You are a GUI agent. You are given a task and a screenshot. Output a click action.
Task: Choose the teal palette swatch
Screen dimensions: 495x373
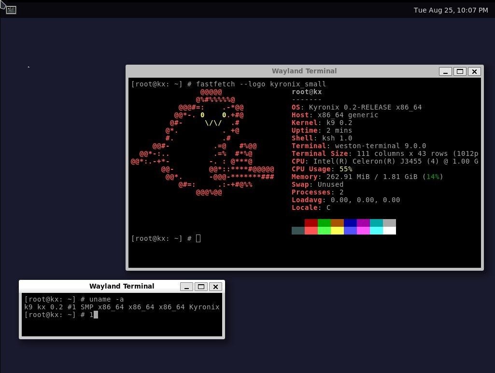click(376, 223)
